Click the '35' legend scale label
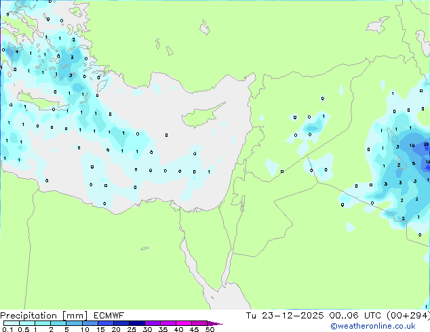 coord(163,329)
